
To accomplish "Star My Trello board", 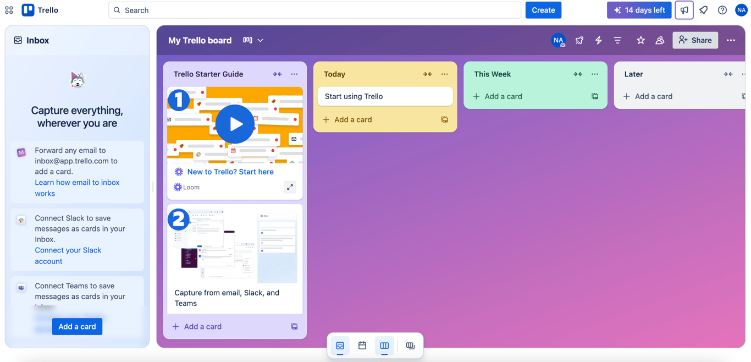I will 640,40.
